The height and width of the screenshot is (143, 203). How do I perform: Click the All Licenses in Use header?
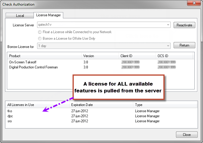pyautogui.click(x=37, y=105)
